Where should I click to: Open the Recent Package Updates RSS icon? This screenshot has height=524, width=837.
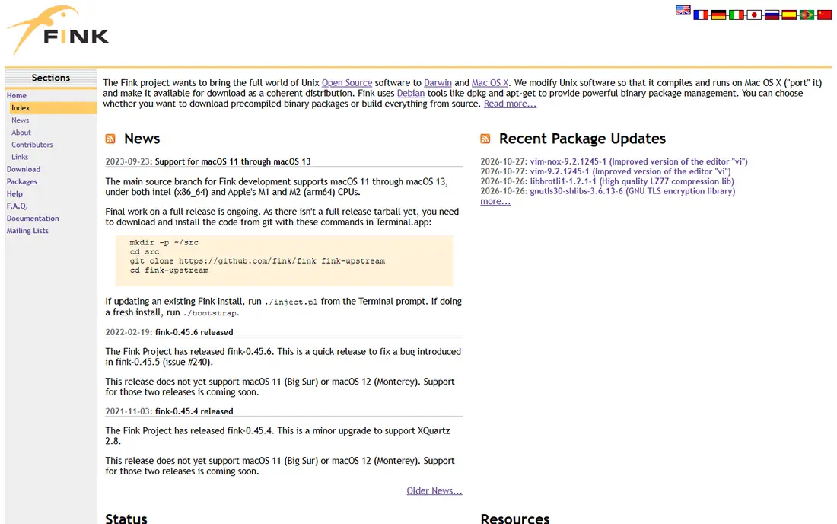[485, 139]
